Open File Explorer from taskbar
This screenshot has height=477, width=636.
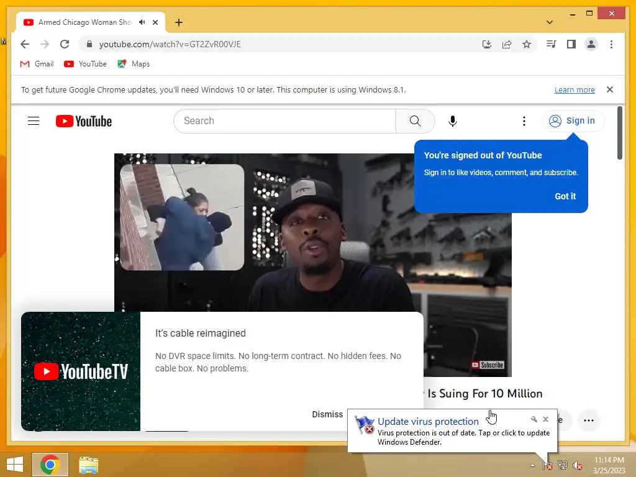pos(88,465)
